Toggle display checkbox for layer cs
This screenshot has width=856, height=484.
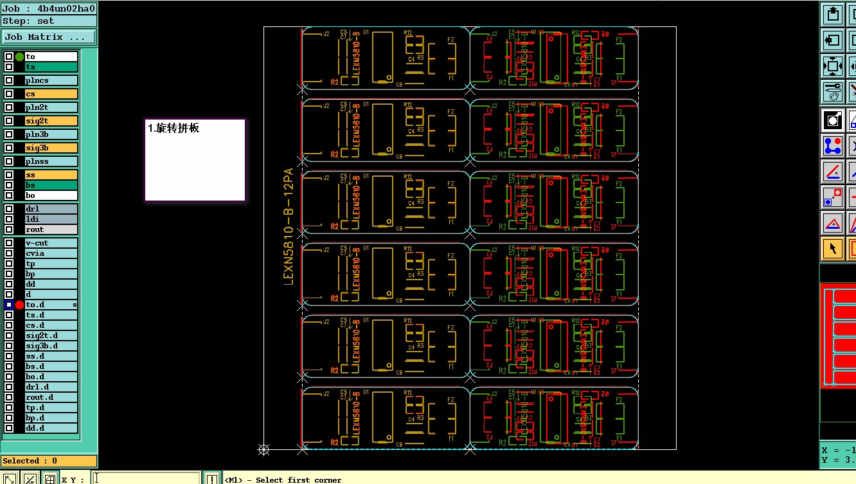pos(9,94)
